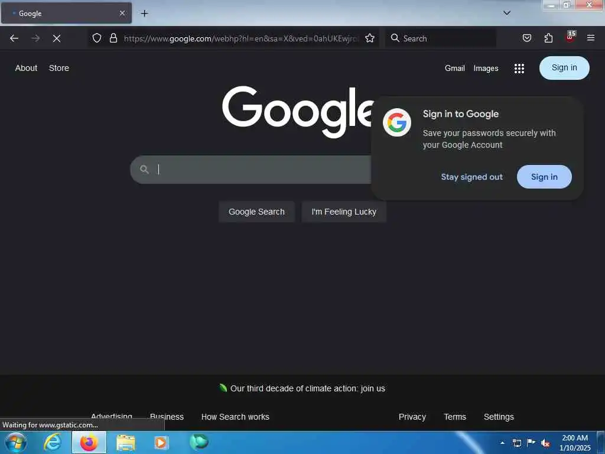Viewport: 605px width, 454px height.
Task: Click magnifier icon in Google search box
Action: coord(144,170)
